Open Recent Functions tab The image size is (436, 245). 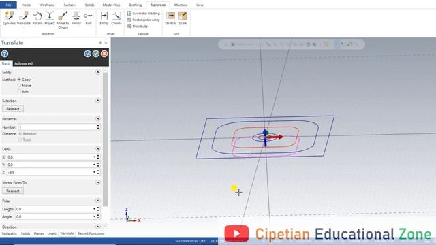[91, 233]
